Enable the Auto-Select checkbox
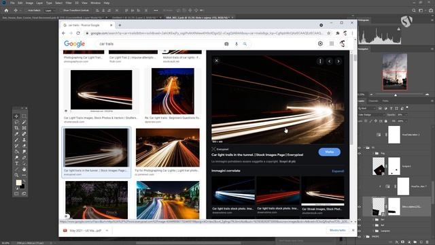 (27, 10)
